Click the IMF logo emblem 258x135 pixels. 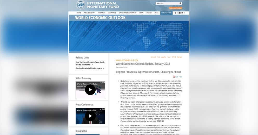81,5
